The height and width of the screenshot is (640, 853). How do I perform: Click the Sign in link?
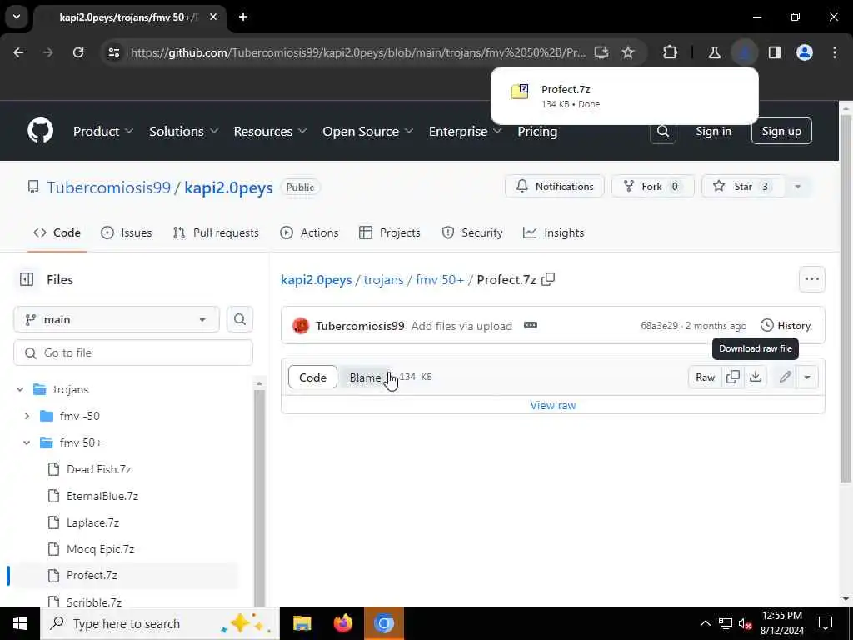coord(713,131)
